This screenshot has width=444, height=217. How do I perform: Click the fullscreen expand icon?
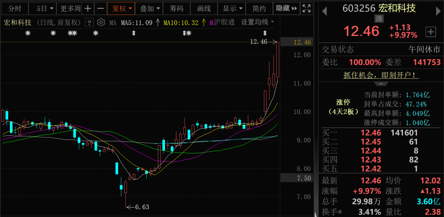306,9
